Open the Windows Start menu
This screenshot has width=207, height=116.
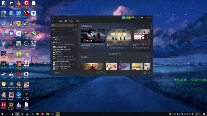pos(2,114)
